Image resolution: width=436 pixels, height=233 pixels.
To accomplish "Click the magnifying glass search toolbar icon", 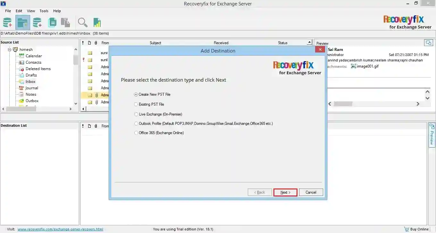I will click(82, 22).
